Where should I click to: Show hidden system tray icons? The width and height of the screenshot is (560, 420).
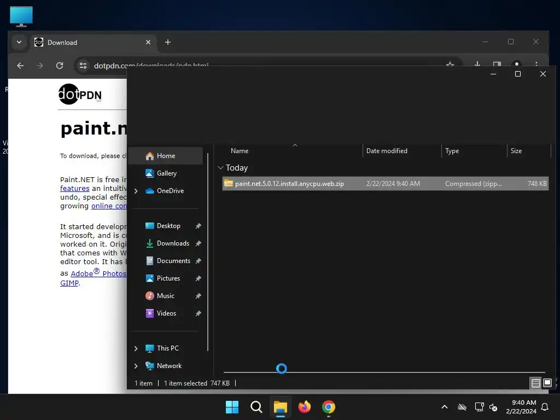click(x=445, y=407)
